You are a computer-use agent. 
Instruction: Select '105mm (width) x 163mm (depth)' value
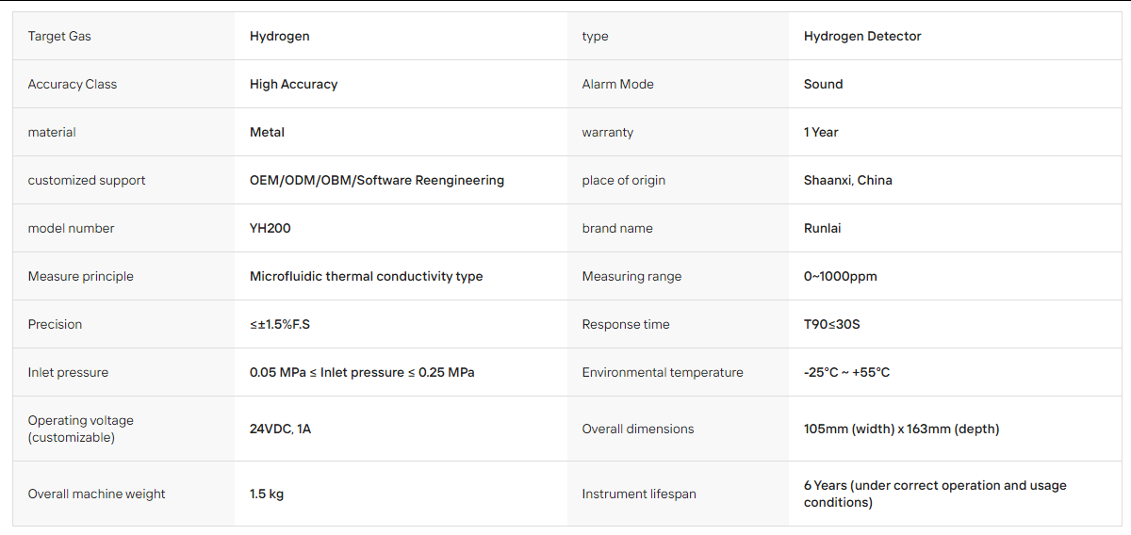(x=902, y=430)
